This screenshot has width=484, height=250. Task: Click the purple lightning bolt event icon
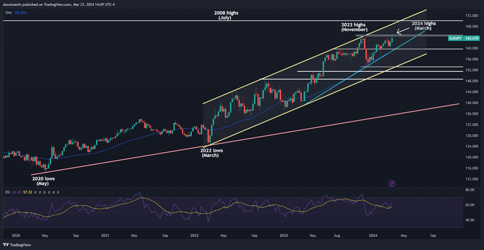[x=392, y=184]
